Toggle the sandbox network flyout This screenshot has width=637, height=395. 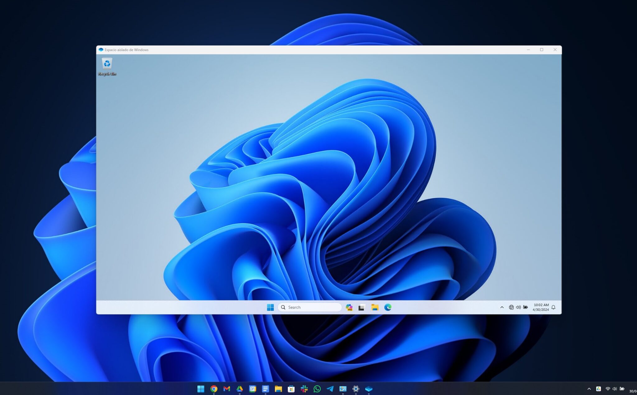click(x=511, y=307)
